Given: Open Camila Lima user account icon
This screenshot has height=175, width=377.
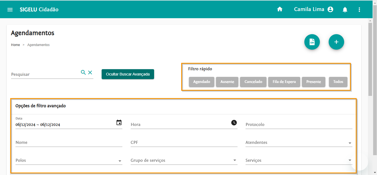Looking at the screenshot, I should [330, 9].
